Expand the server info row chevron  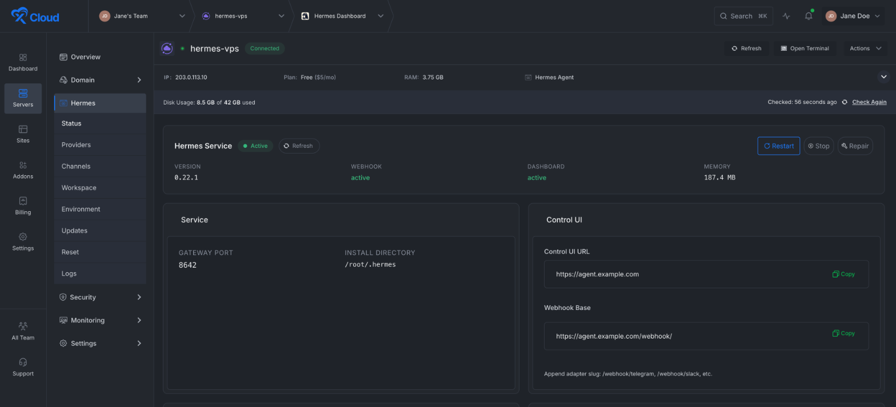883,76
